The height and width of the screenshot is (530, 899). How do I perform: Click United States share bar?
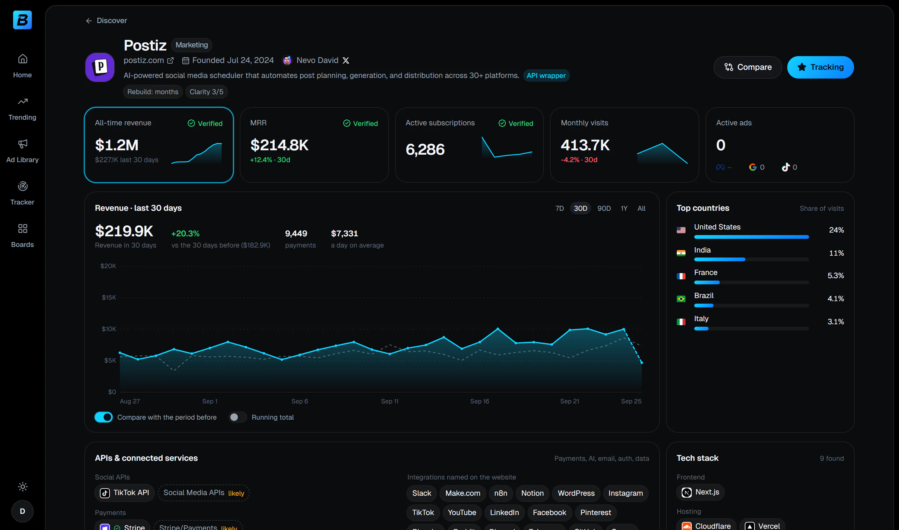pos(751,237)
